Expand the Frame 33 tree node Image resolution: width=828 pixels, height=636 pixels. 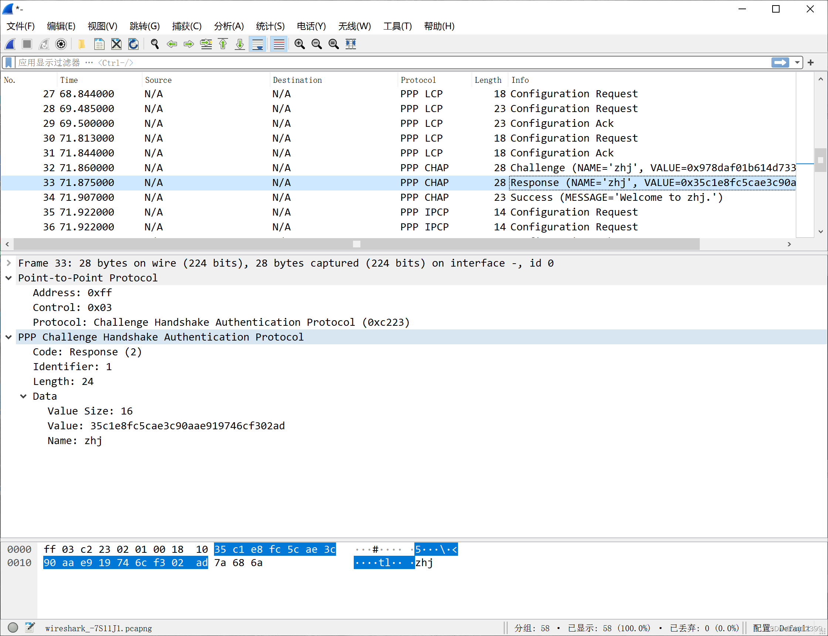(9, 263)
